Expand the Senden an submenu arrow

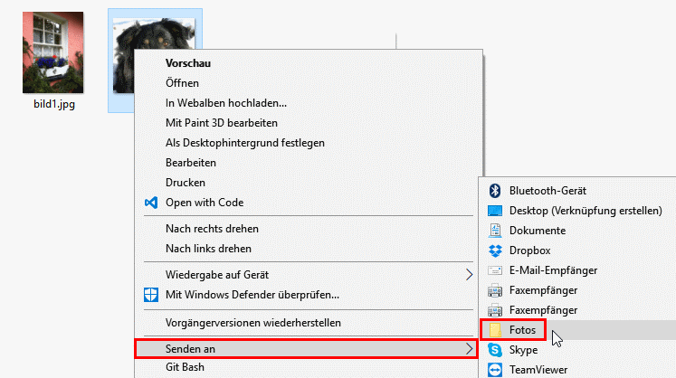pyautogui.click(x=469, y=349)
